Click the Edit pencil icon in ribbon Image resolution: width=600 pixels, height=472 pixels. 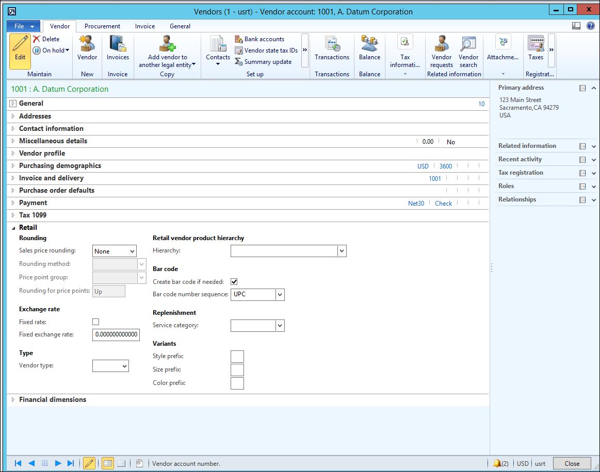click(x=20, y=50)
